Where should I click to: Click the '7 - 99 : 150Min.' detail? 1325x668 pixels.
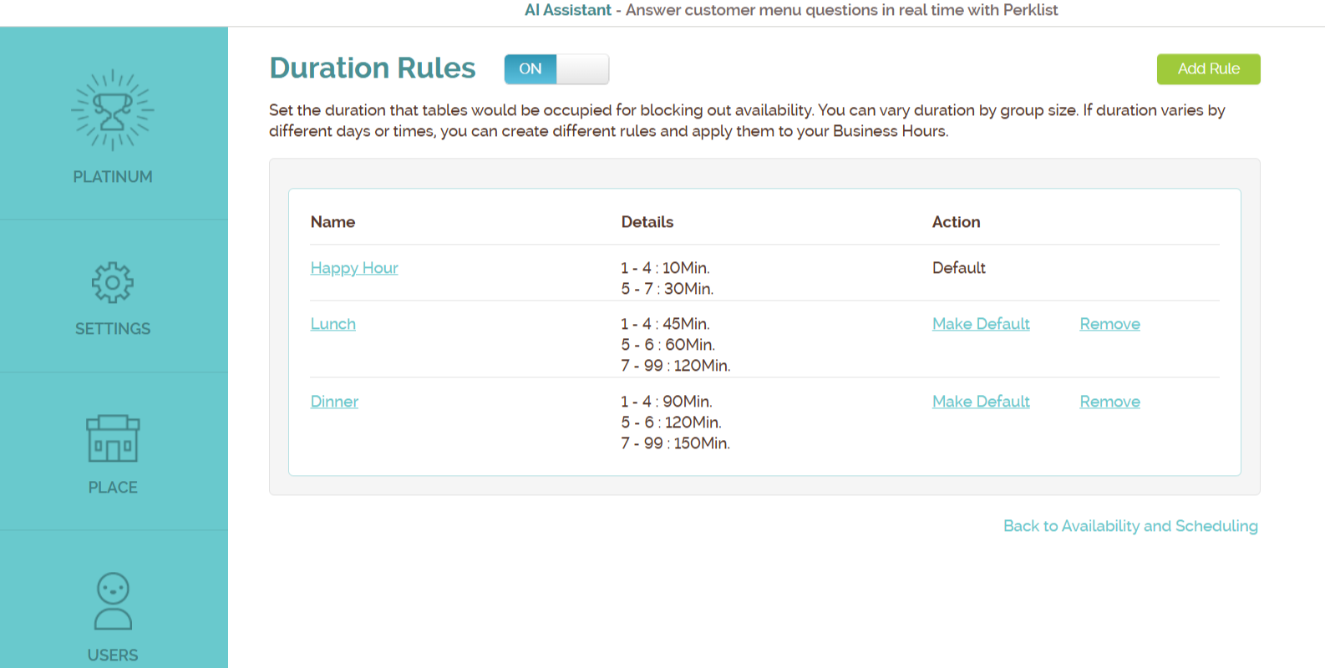click(x=675, y=443)
